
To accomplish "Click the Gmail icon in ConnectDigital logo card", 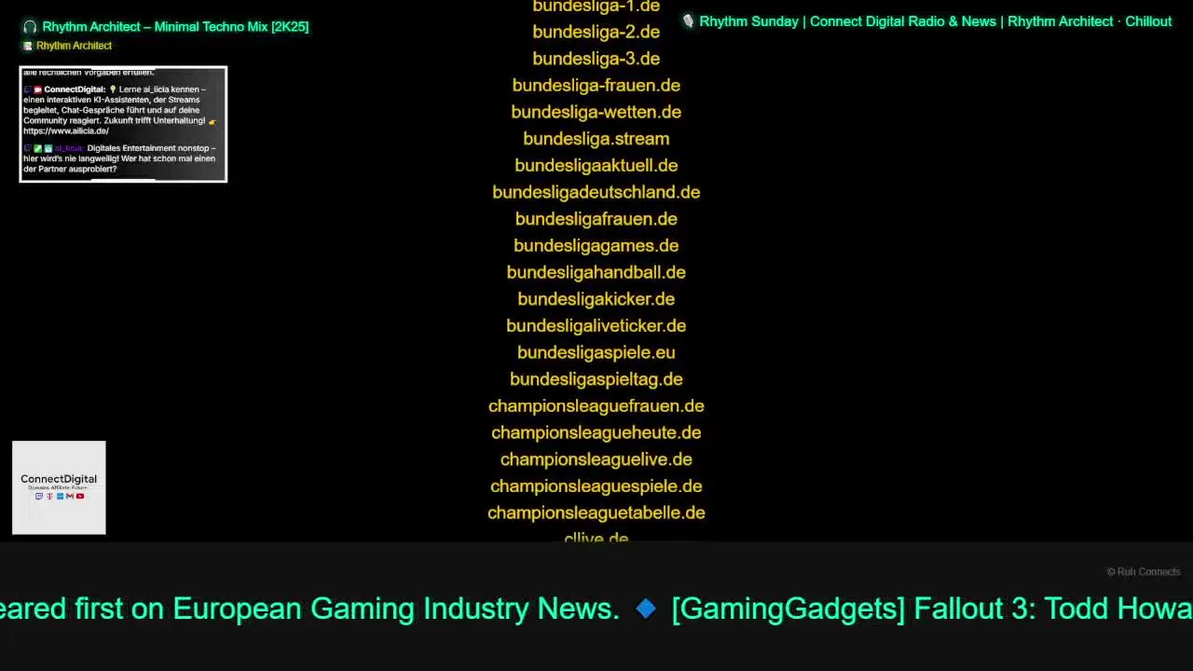I will tap(70, 496).
